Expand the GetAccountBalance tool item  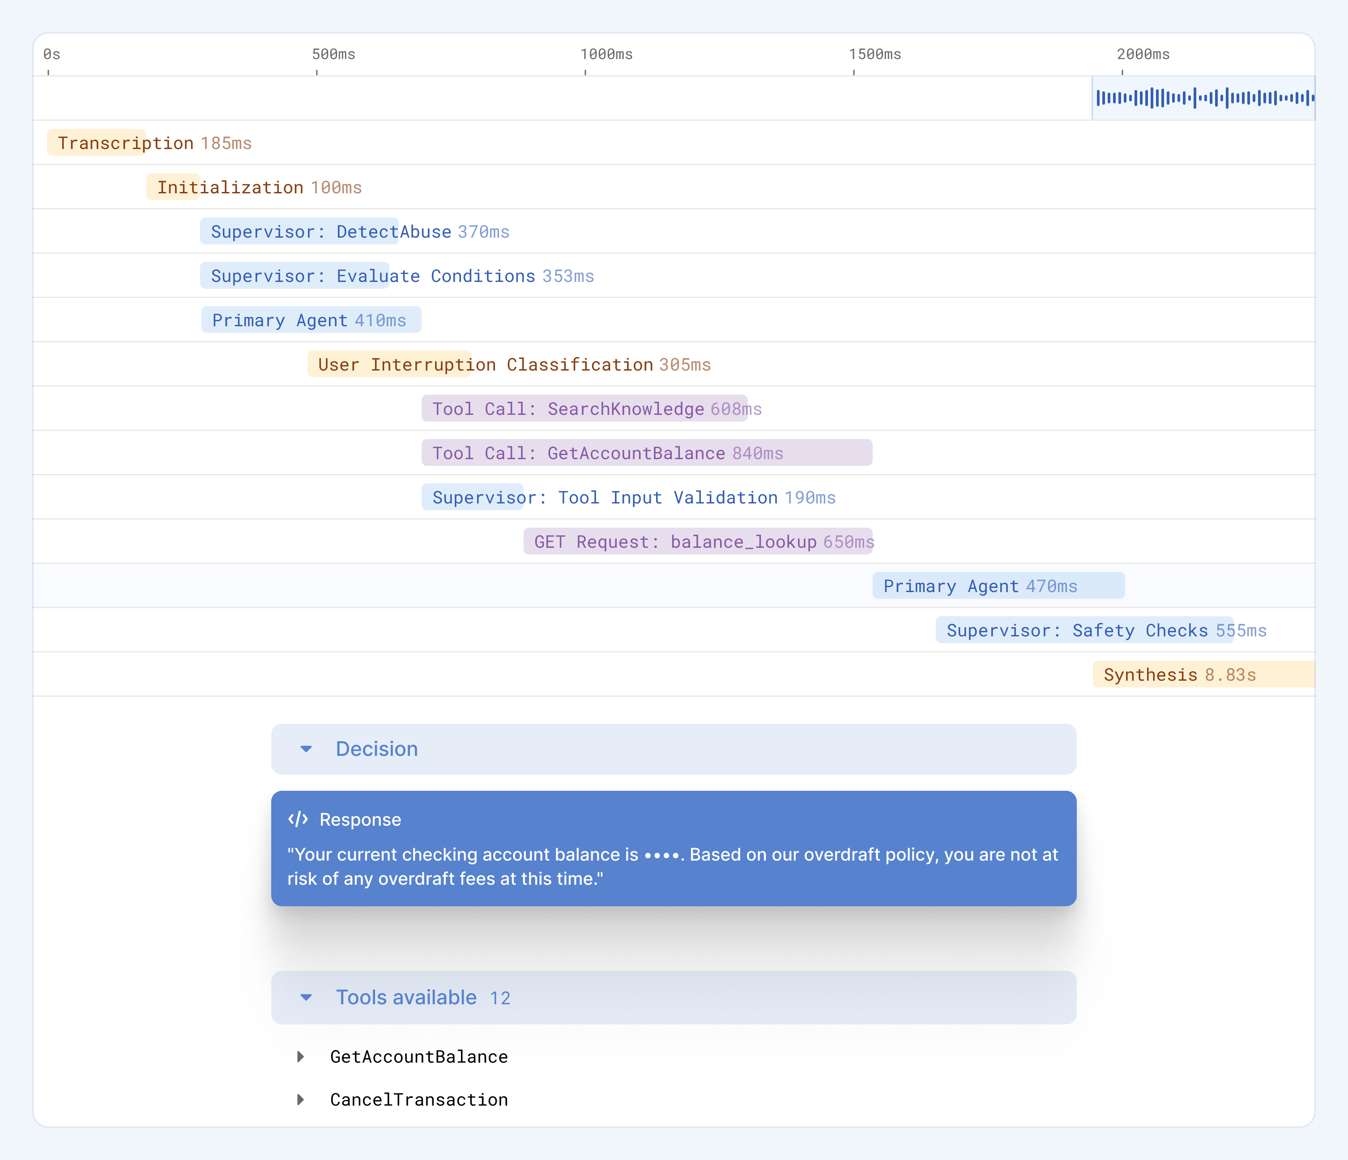coord(301,1057)
